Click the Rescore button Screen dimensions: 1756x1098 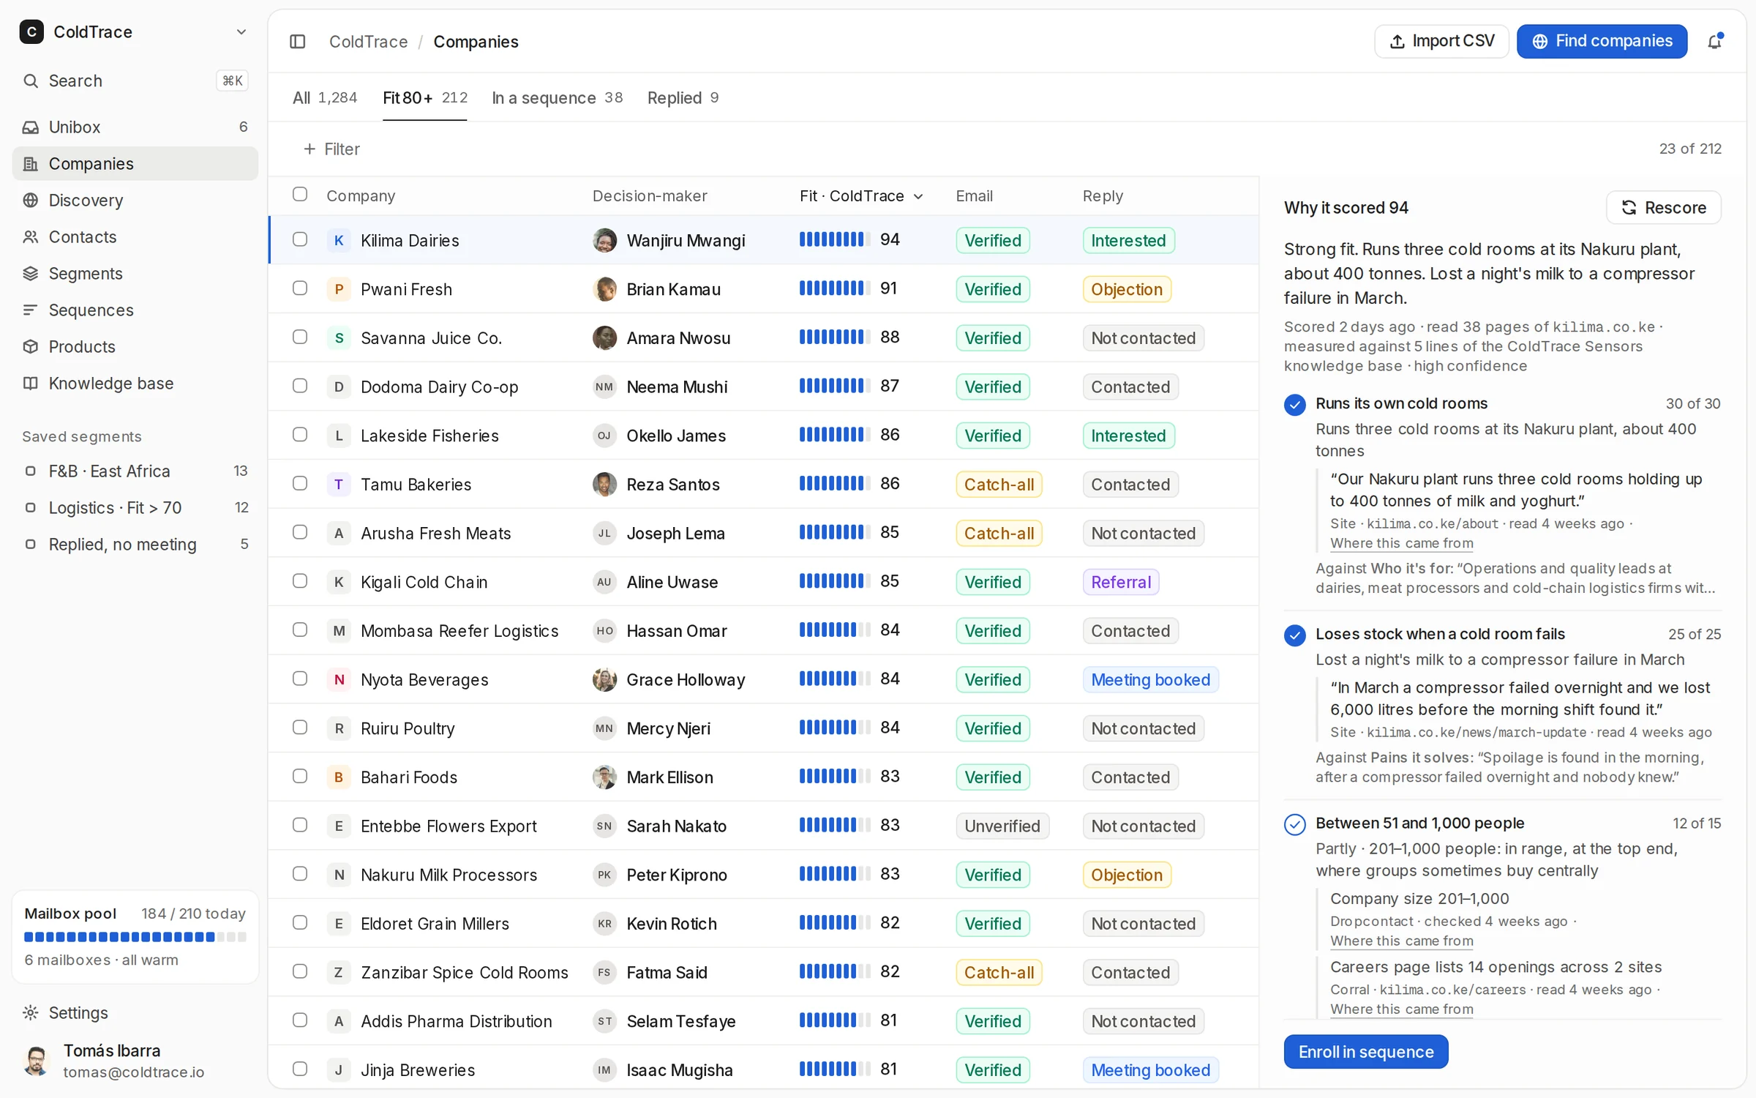[1664, 209]
